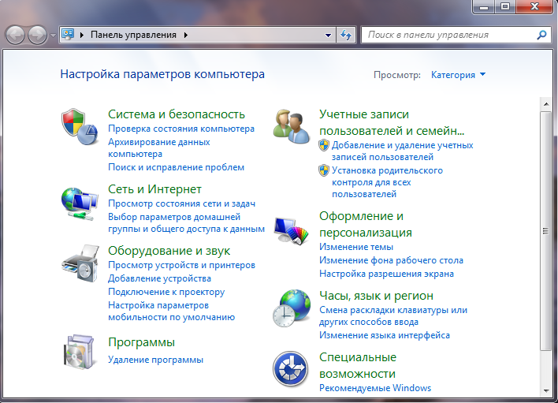The width and height of the screenshot is (558, 403).
Task: Open Учетные записи пользователей category heading
Action: tap(392, 122)
